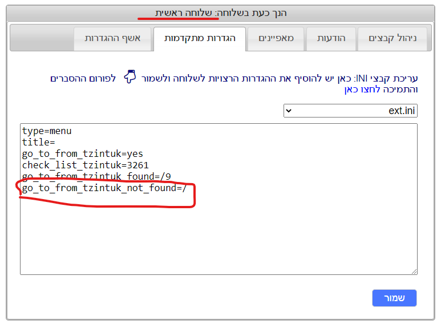Screen dimensions: 437x324
Task: Select the מאפיינים tab
Action: (x=276, y=39)
